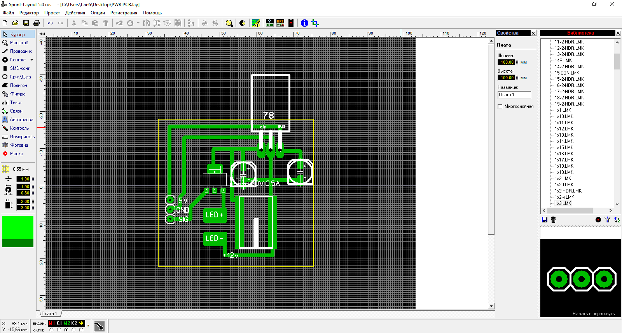Print board using printer icon
This screenshot has width=622, height=333.
(37, 23)
